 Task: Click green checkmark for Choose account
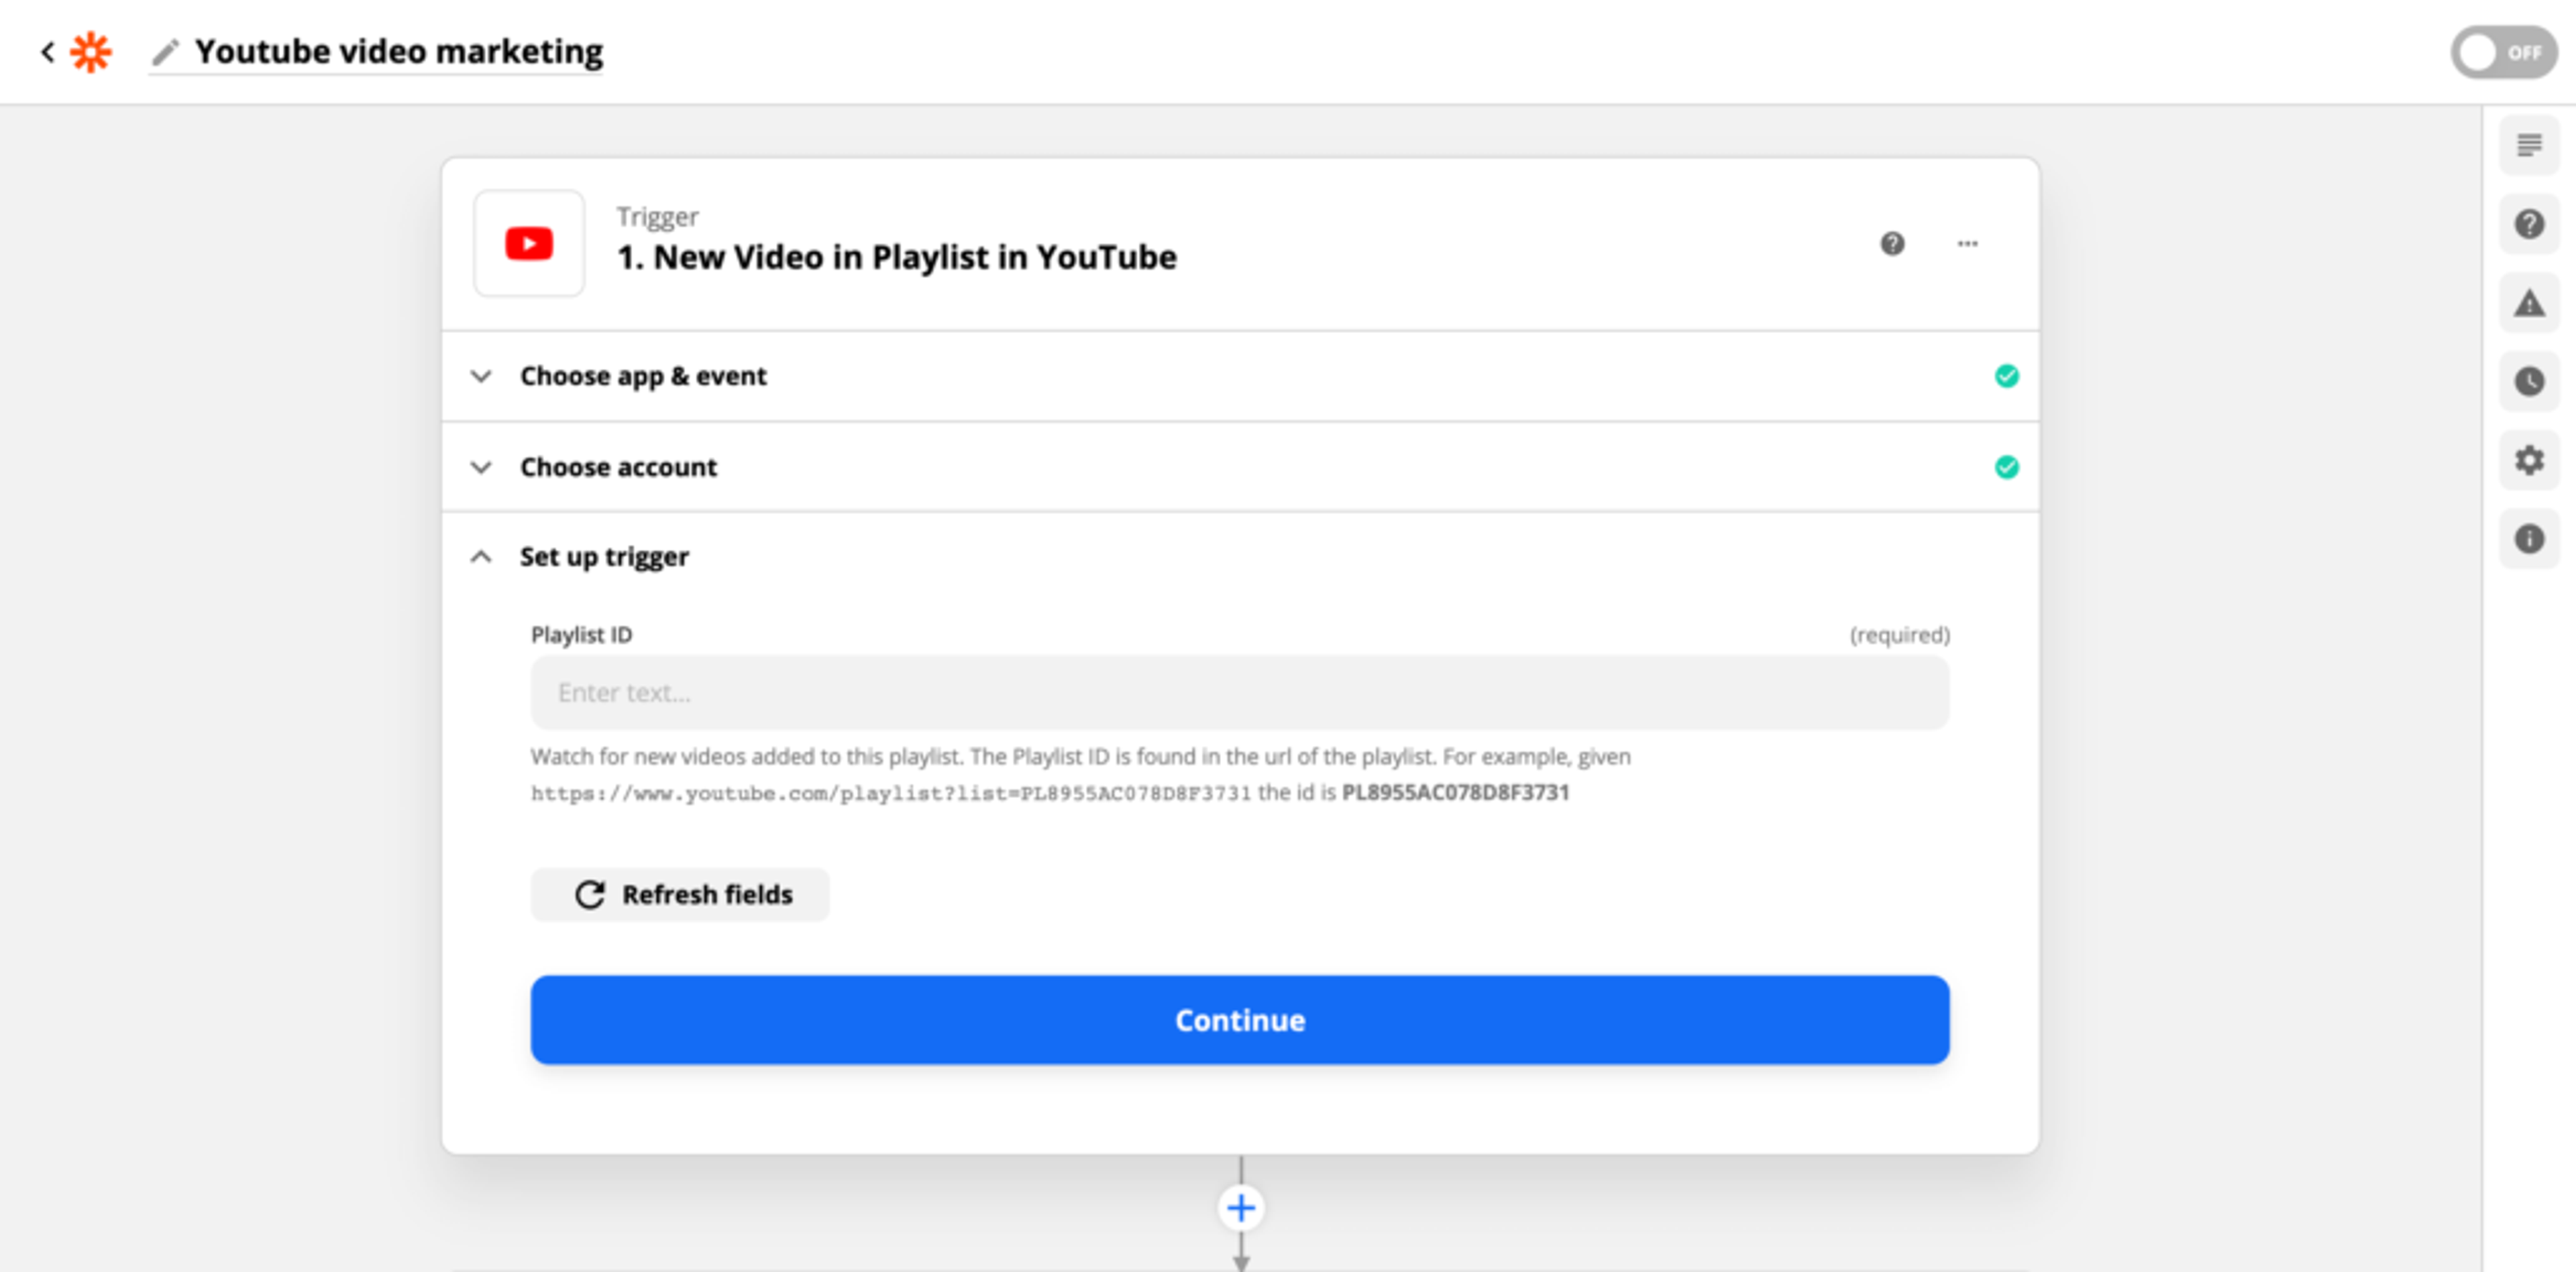(2006, 466)
